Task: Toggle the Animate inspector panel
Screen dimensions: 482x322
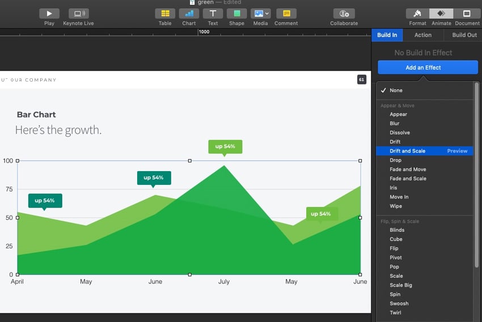Action: tap(441, 14)
